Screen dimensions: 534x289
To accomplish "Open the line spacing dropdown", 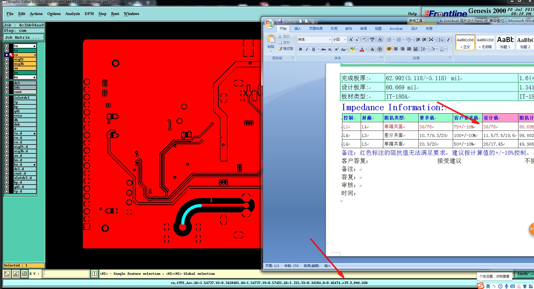I will [x=424, y=49].
